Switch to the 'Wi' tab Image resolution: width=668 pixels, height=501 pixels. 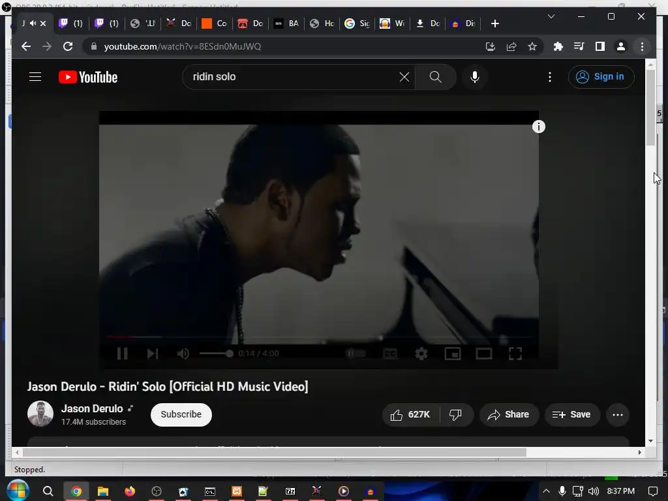click(x=392, y=23)
